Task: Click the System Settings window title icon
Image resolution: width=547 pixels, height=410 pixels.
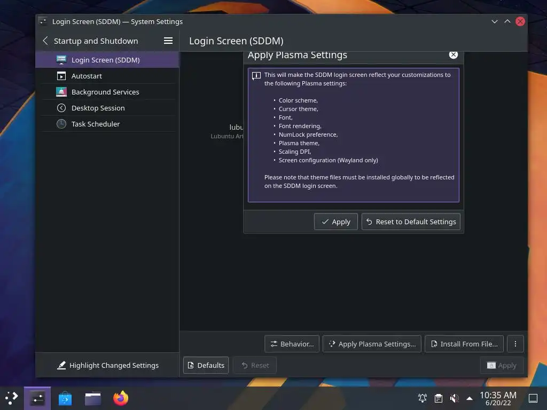Action: 43,21
